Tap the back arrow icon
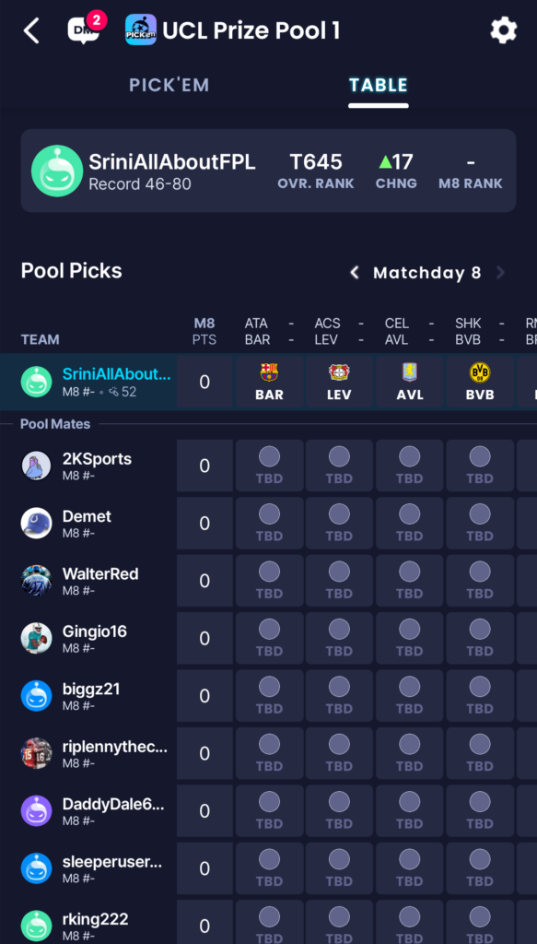537x944 pixels. click(x=31, y=30)
